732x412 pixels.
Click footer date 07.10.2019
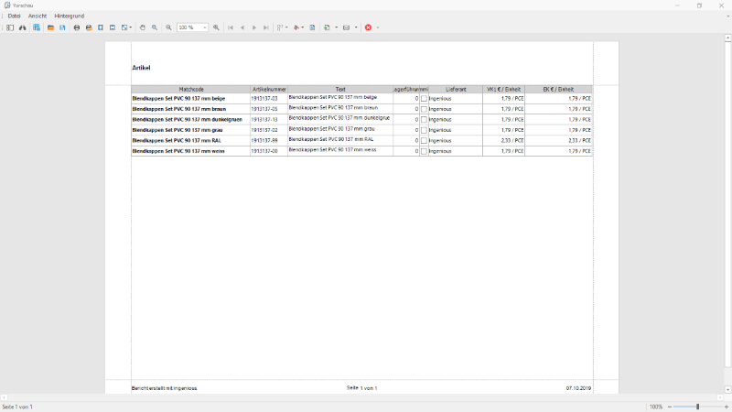click(x=578, y=388)
